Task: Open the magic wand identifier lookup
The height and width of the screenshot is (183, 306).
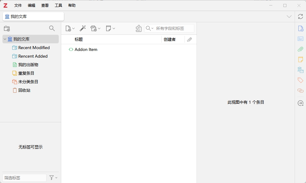Action: coord(82,28)
